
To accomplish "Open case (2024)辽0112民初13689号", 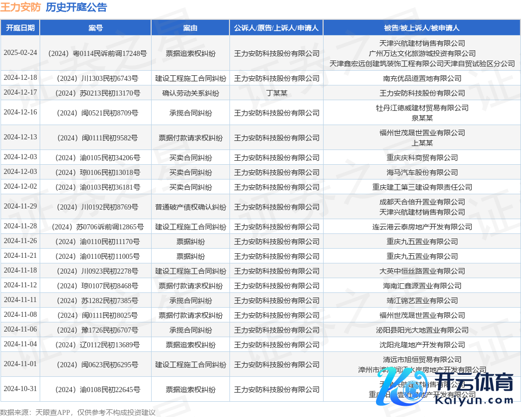I will 96,345.
